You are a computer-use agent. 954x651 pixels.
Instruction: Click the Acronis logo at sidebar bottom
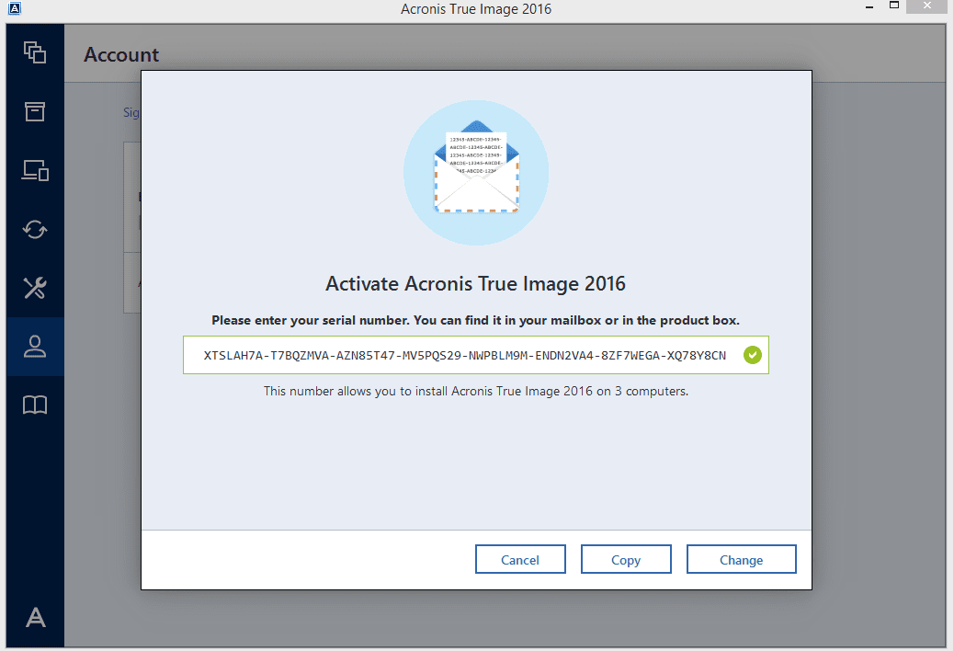click(34, 618)
